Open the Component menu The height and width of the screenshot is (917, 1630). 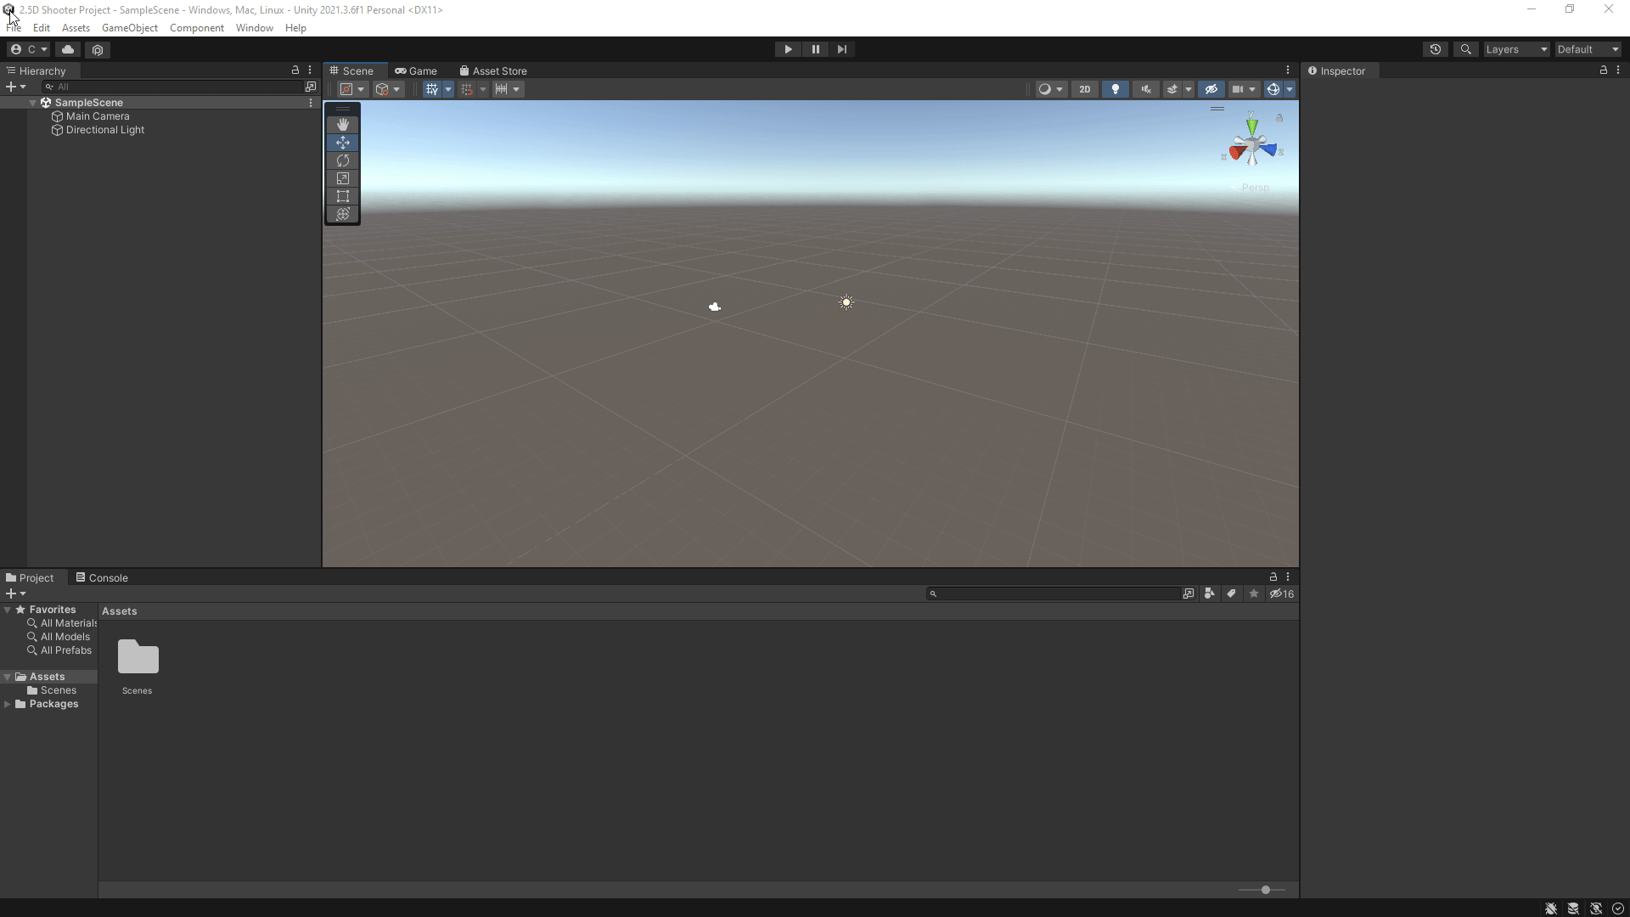click(197, 28)
